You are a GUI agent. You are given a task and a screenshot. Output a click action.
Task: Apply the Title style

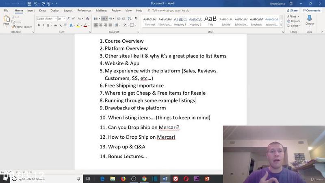pos(210,22)
